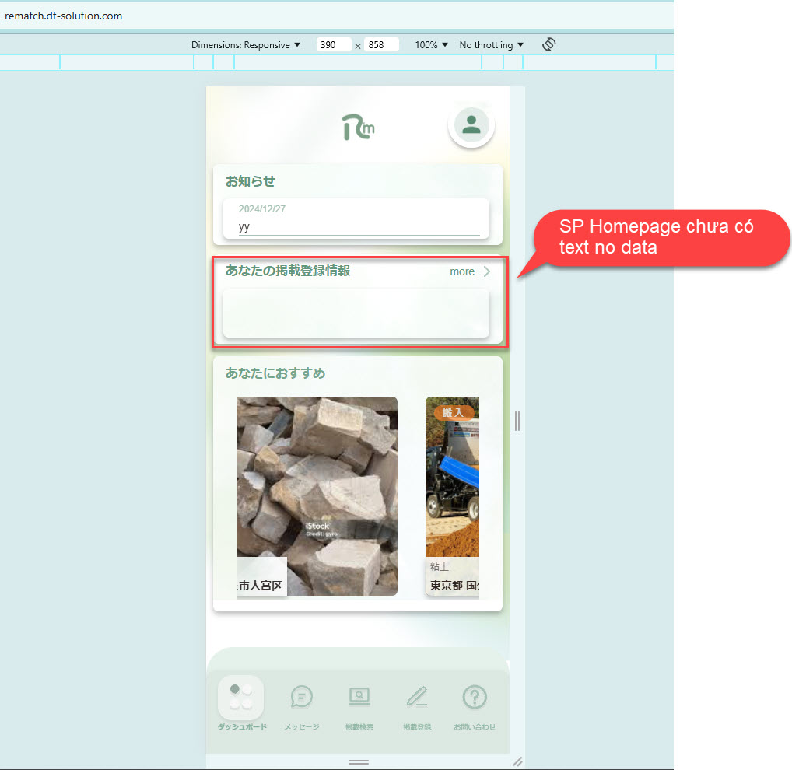The height and width of the screenshot is (770, 792).
Task: Open the user profile icon
Action: tap(471, 124)
